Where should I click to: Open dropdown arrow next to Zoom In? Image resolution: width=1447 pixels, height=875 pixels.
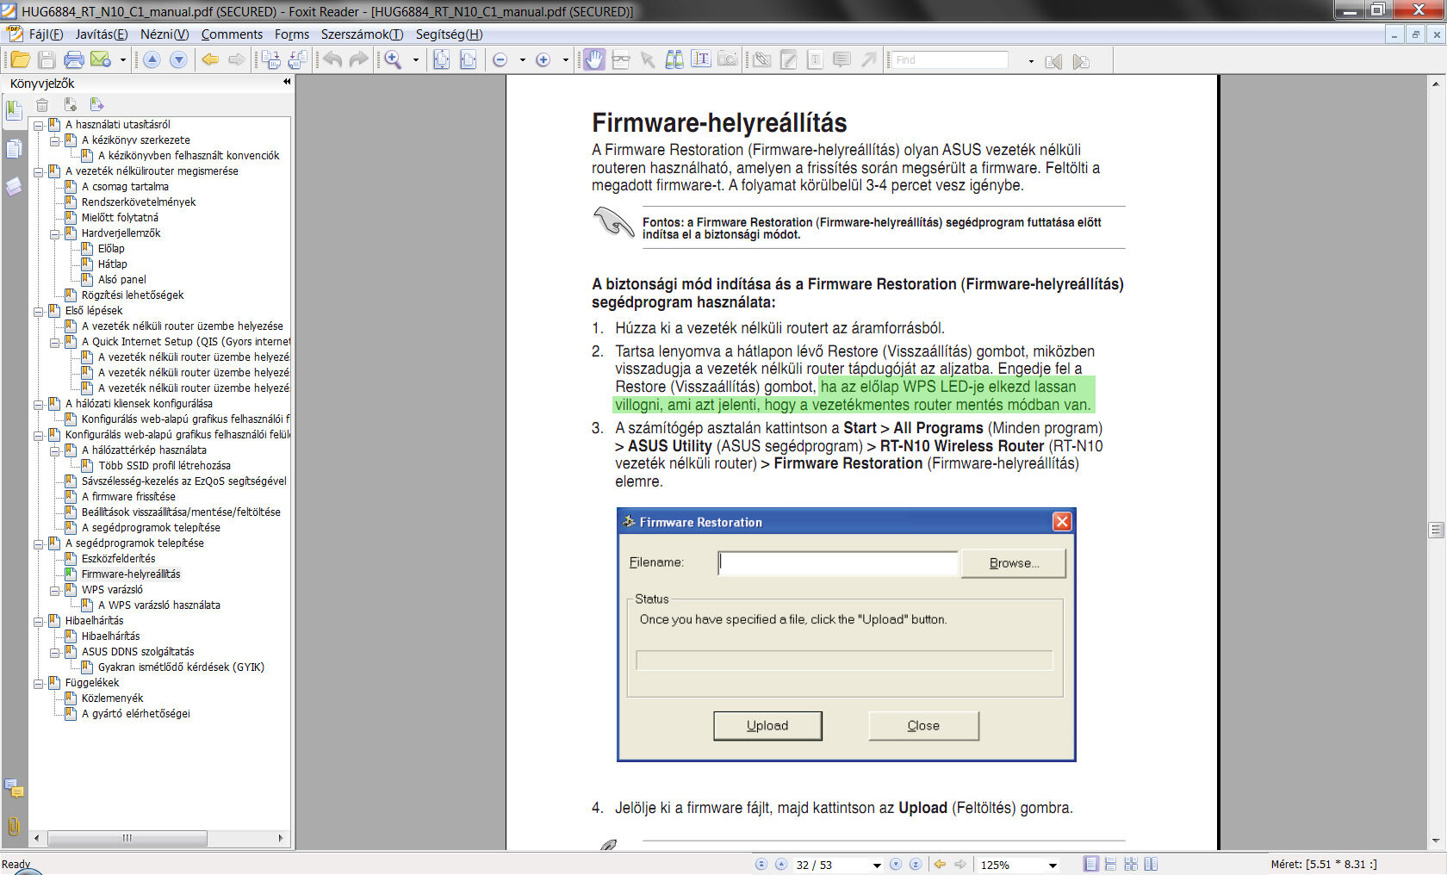(x=565, y=60)
